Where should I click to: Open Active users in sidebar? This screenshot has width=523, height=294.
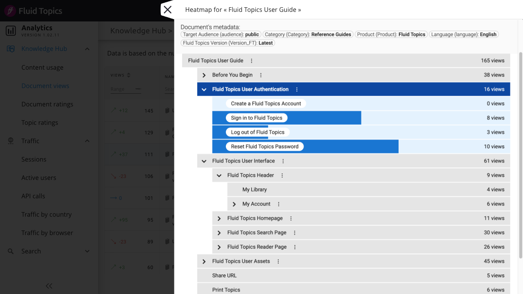tap(39, 178)
